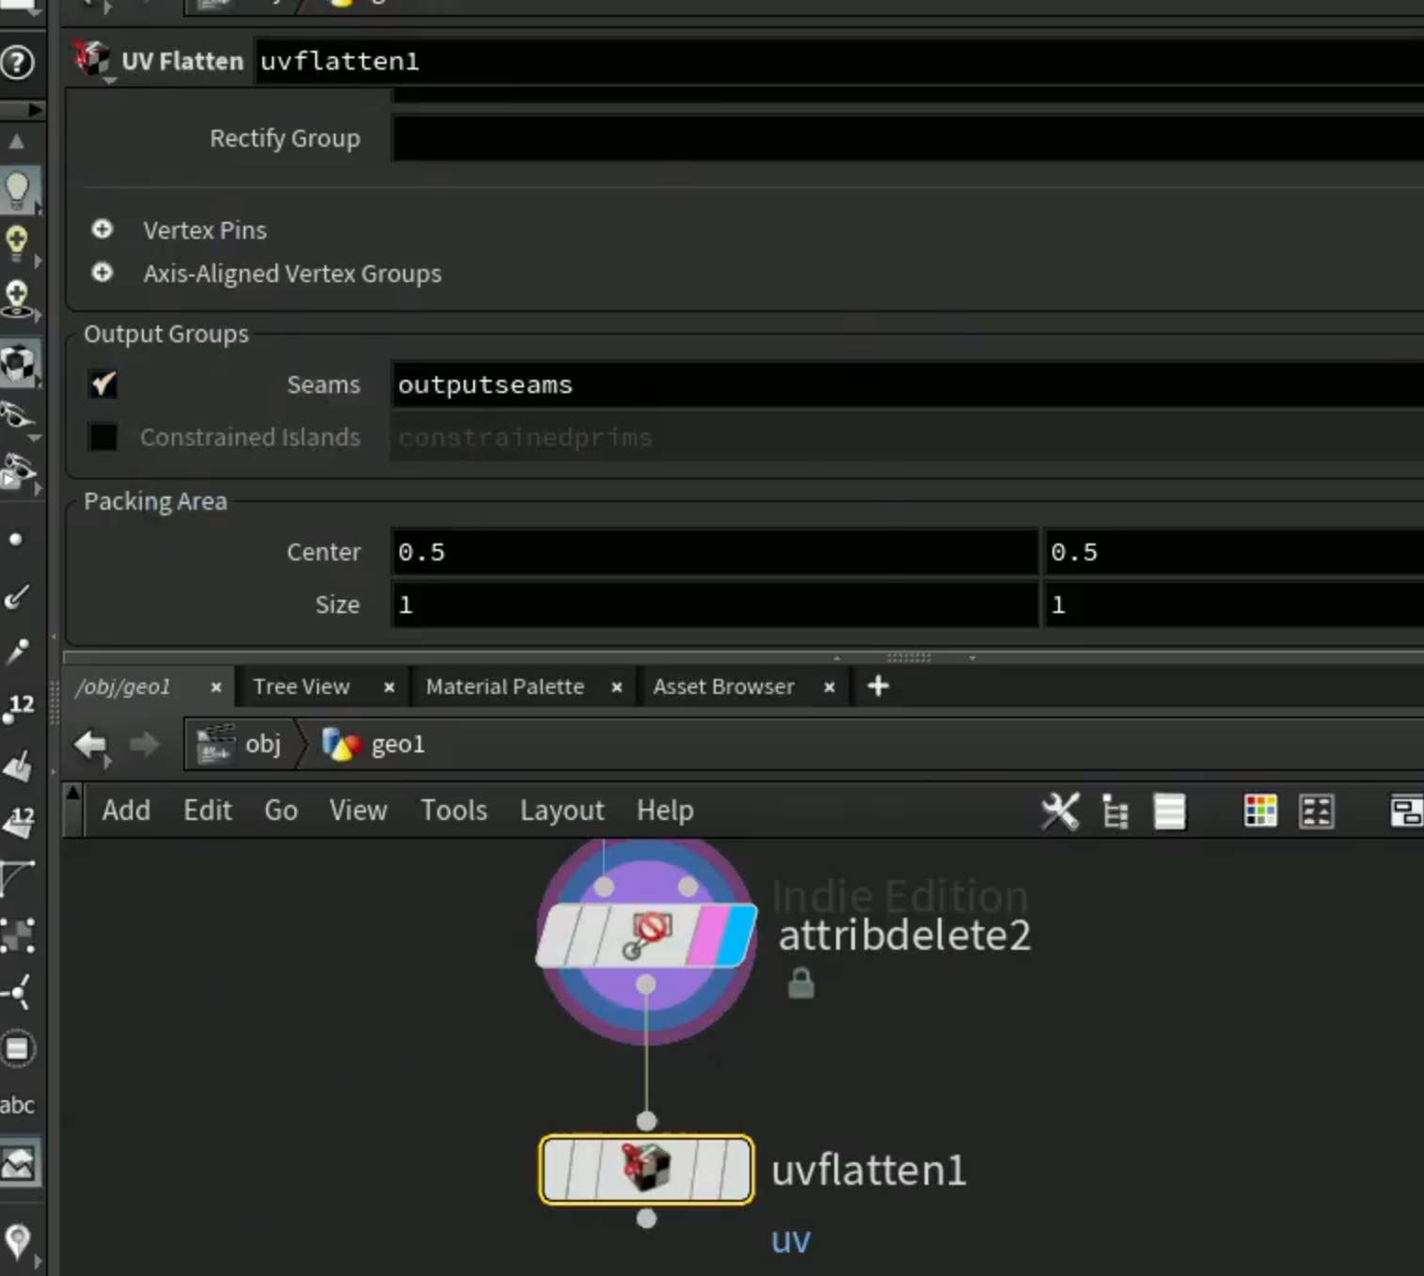Image resolution: width=1424 pixels, height=1276 pixels.
Task: Go back with the left arrow button
Action: (x=91, y=745)
